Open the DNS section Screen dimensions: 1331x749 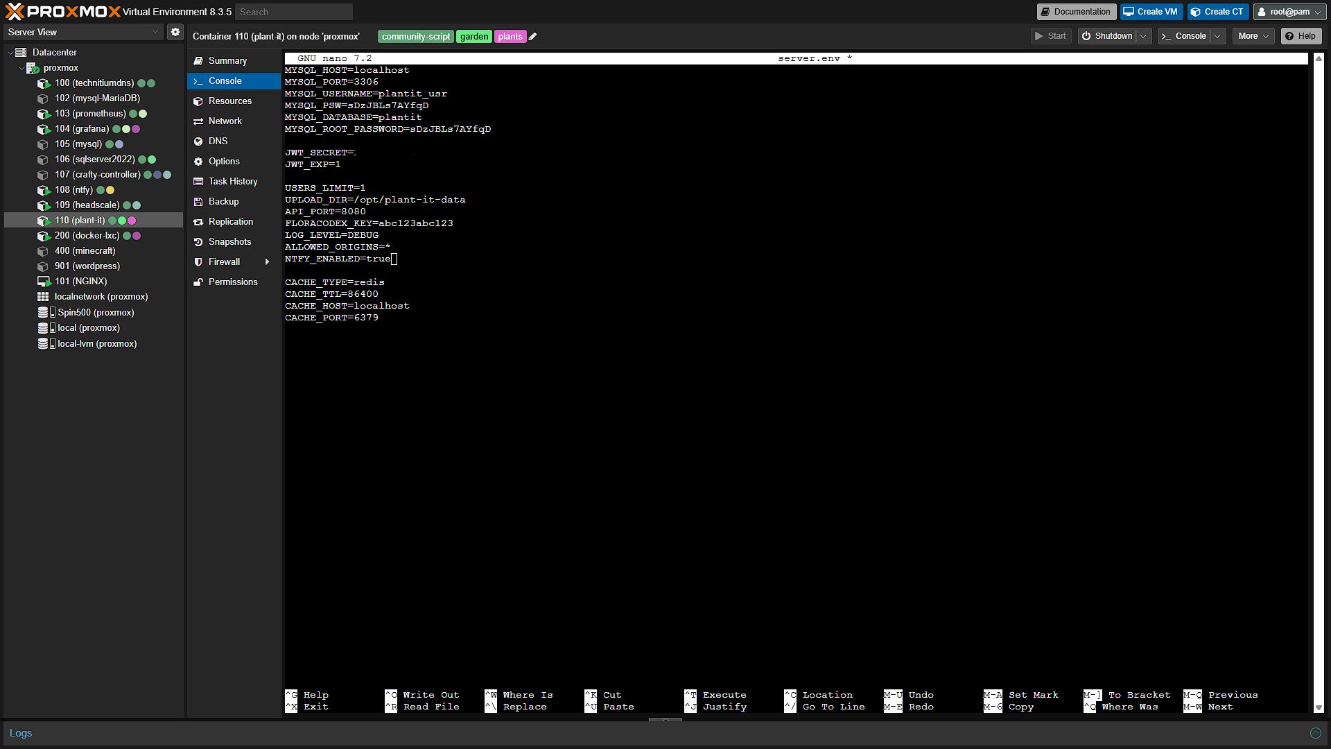(x=234, y=141)
